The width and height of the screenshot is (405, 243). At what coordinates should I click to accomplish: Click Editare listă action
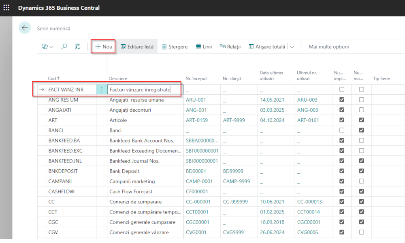pyautogui.click(x=137, y=47)
